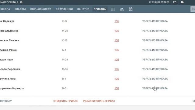This screenshot has width=195, height=110.
Task: Remove Татьяна from the order
Action: tap(155, 40)
